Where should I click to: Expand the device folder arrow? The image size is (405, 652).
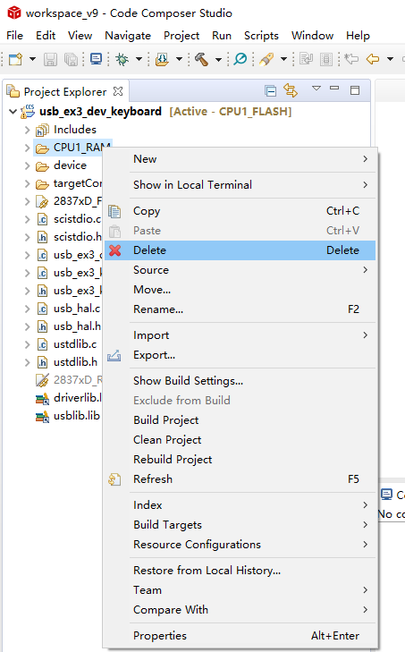click(27, 166)
